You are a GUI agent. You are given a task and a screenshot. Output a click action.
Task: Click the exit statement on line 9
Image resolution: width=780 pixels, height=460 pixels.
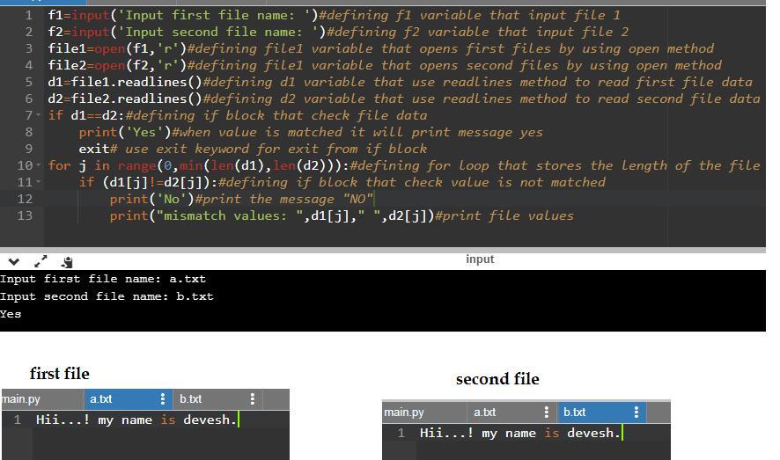pos(94,149)
